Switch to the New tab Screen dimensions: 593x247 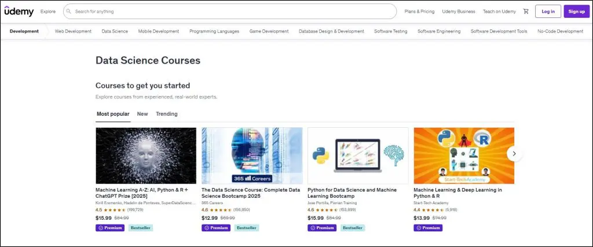click(x=142, y=114)
